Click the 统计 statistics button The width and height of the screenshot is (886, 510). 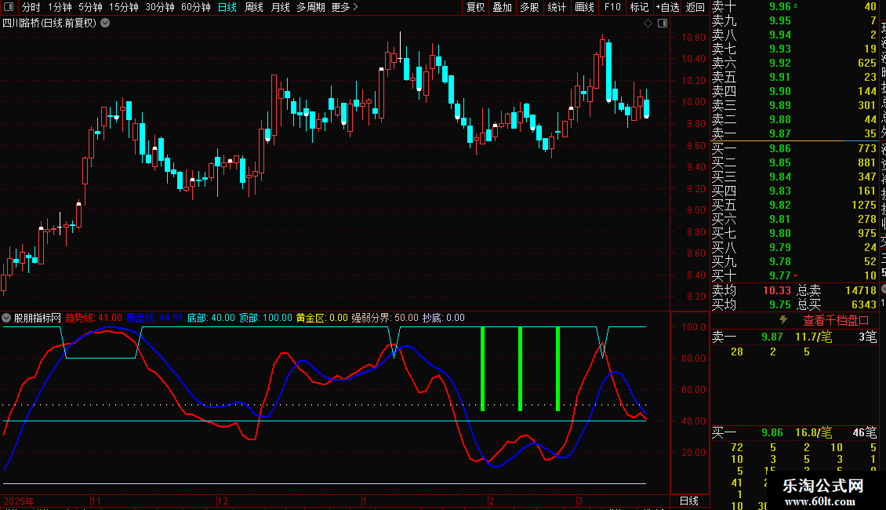point(557,7)
